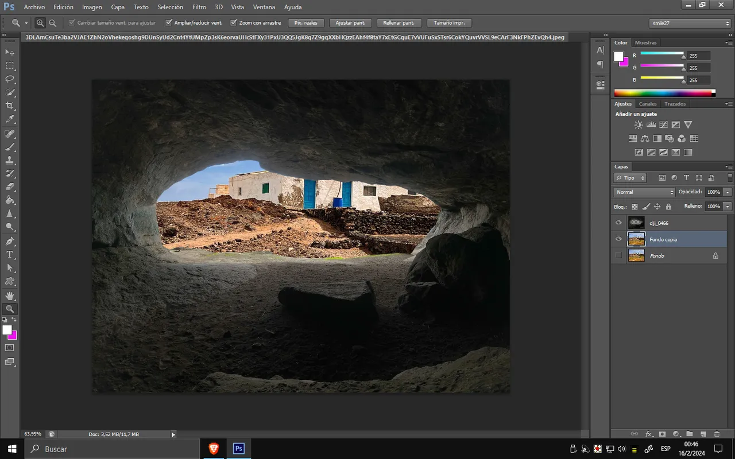
Task: Open the Zoom tool preset picker
Action: point(26,23)
